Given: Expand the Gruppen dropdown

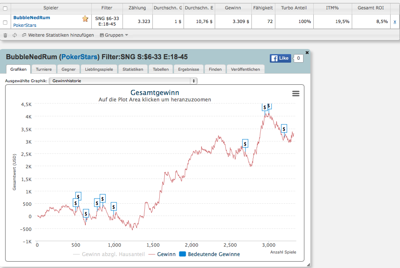Looking at the screenshot, I should 114,35.
